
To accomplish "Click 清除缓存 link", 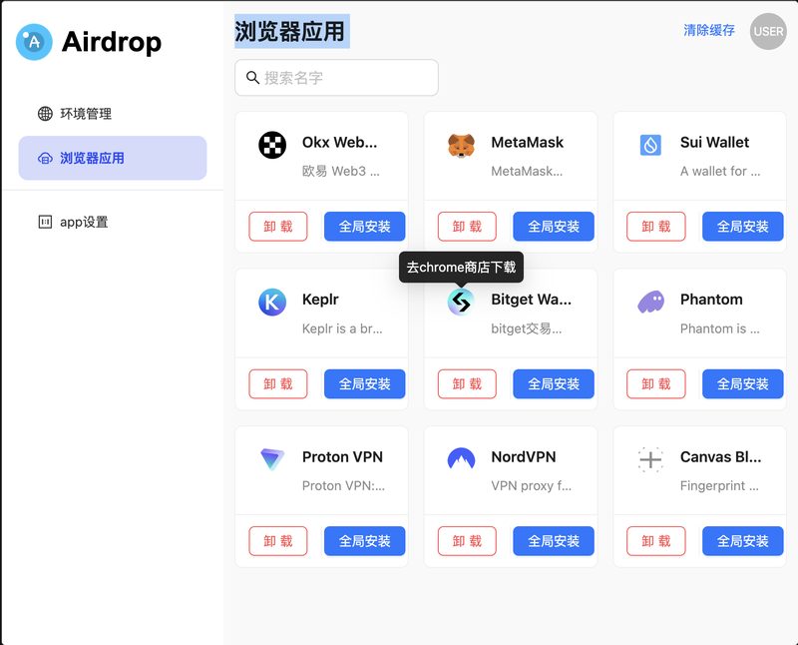I will (x=709, y=31).
